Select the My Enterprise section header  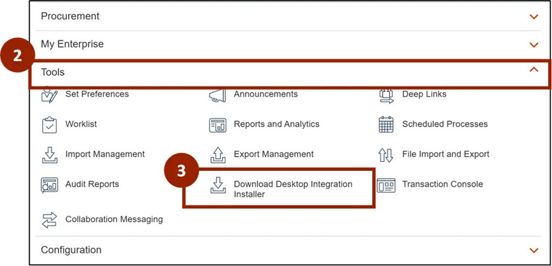[x=72, y=45]
